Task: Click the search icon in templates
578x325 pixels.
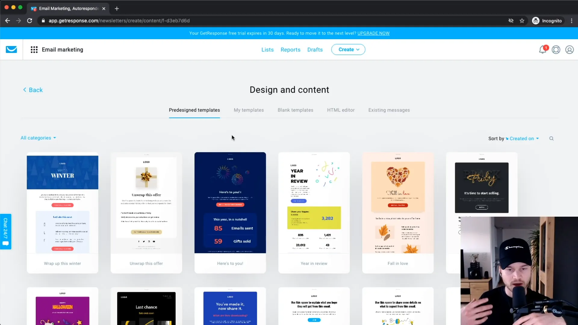Action: 552,138
